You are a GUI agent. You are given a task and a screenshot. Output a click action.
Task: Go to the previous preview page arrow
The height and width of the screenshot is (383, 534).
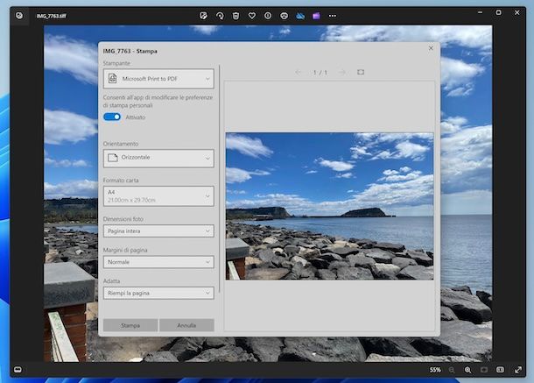pos(298,72)
